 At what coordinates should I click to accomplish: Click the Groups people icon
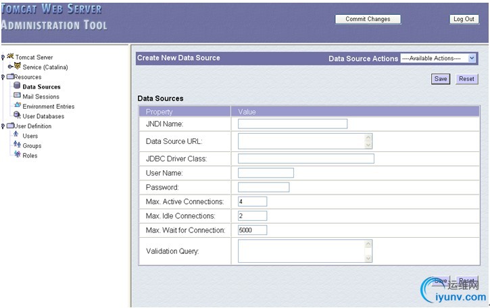(x=17, y=145)
